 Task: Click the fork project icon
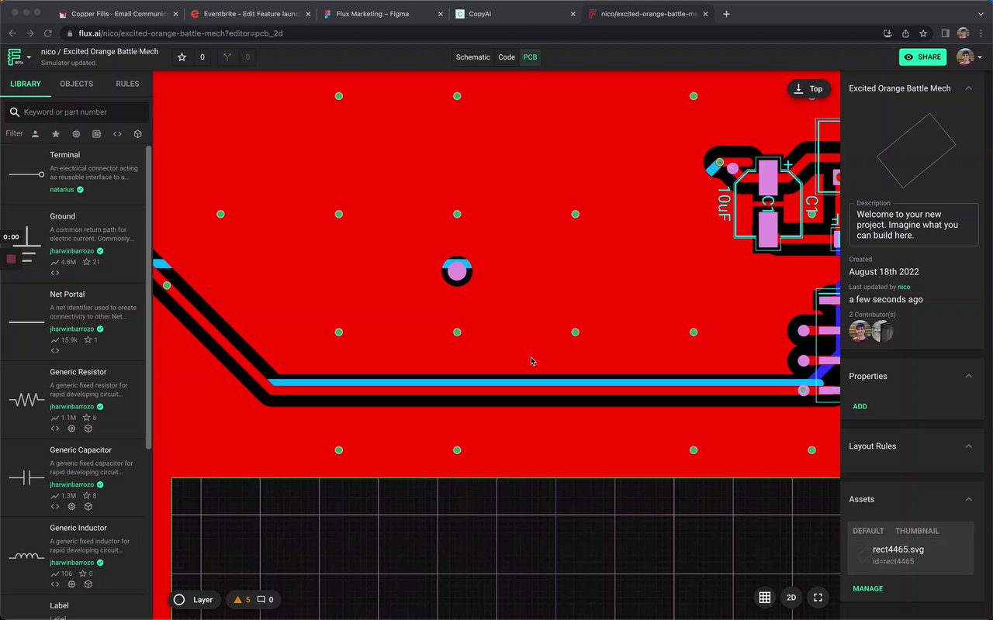pos(227,57)
